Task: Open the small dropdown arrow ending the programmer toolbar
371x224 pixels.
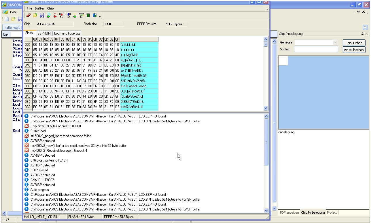Action: pyautogui.click(x=100, y=16)
